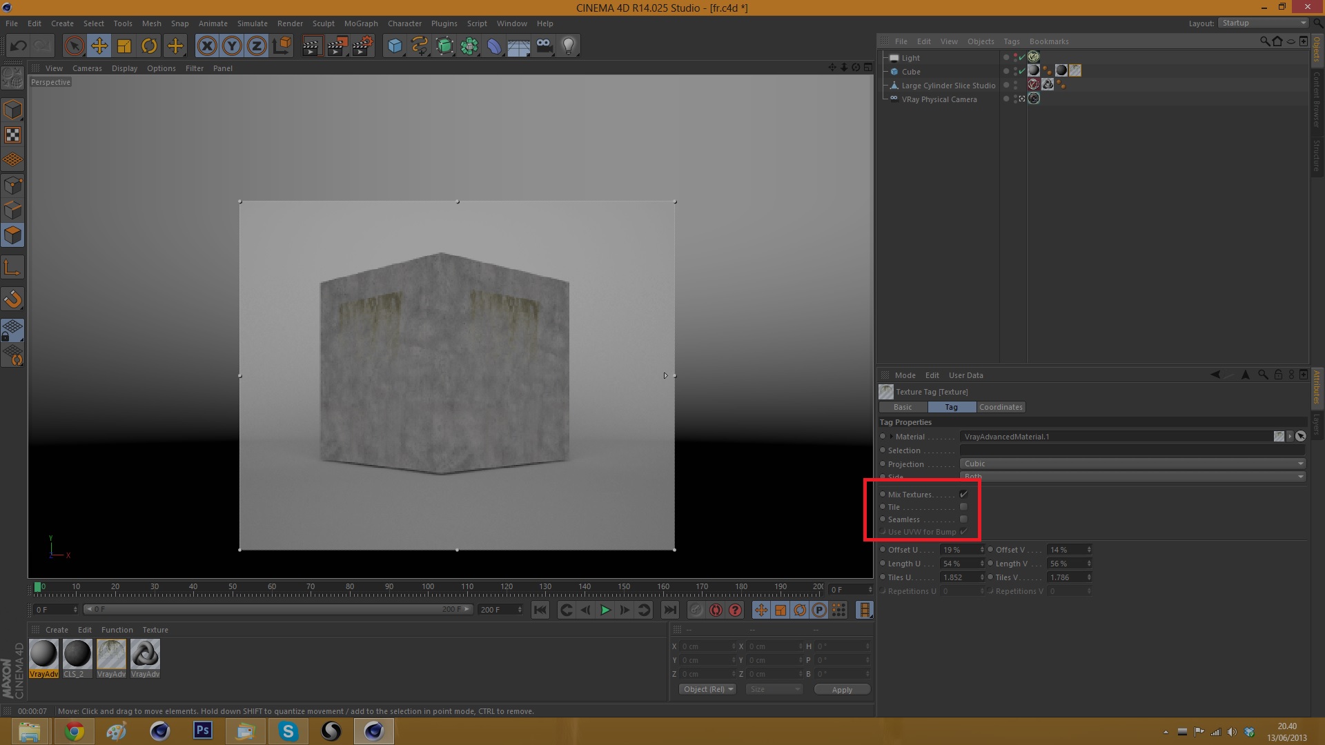The image size is (1325, 745).
Task: Enable the Seamless checkbox
Action: pos(963,519)
